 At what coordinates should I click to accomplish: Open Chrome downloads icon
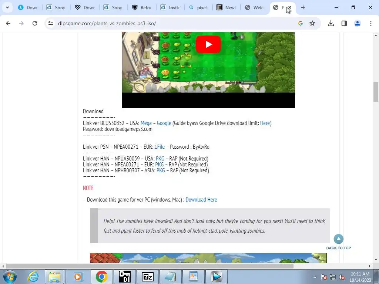[331, 23]
